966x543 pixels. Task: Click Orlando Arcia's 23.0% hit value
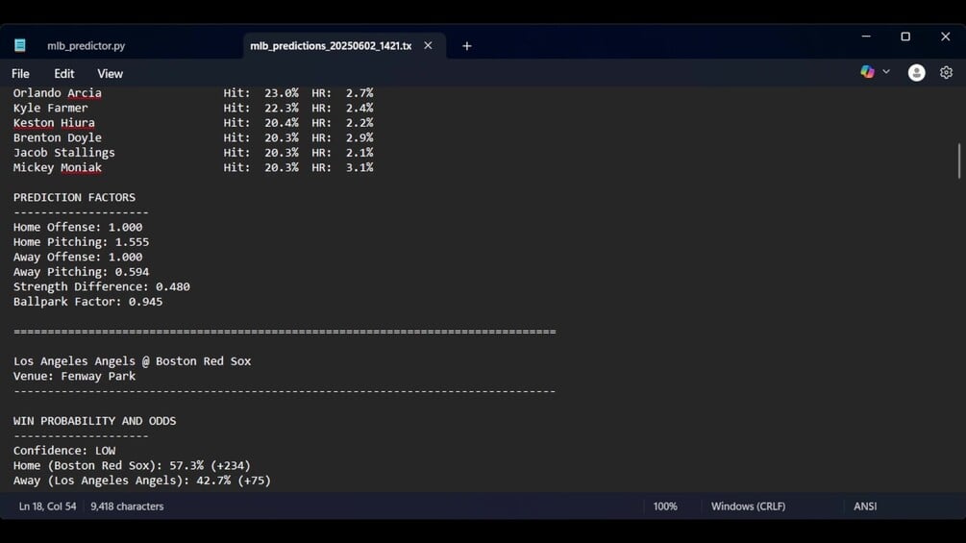282,93
